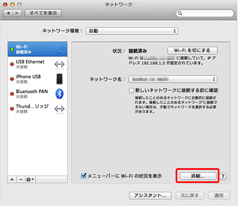Open the gear action menu below the service list
238x206 pixels.
[30, 180]
